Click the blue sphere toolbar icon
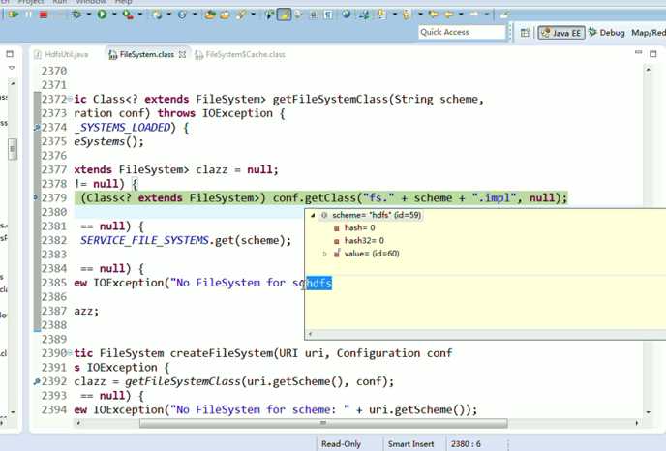This screenshot has height=451, width=666. [x=182, y=15]
